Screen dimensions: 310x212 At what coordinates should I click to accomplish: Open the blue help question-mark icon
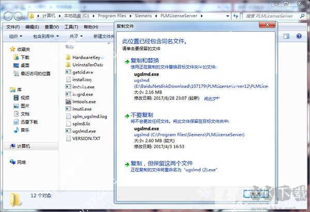point(299,36)
